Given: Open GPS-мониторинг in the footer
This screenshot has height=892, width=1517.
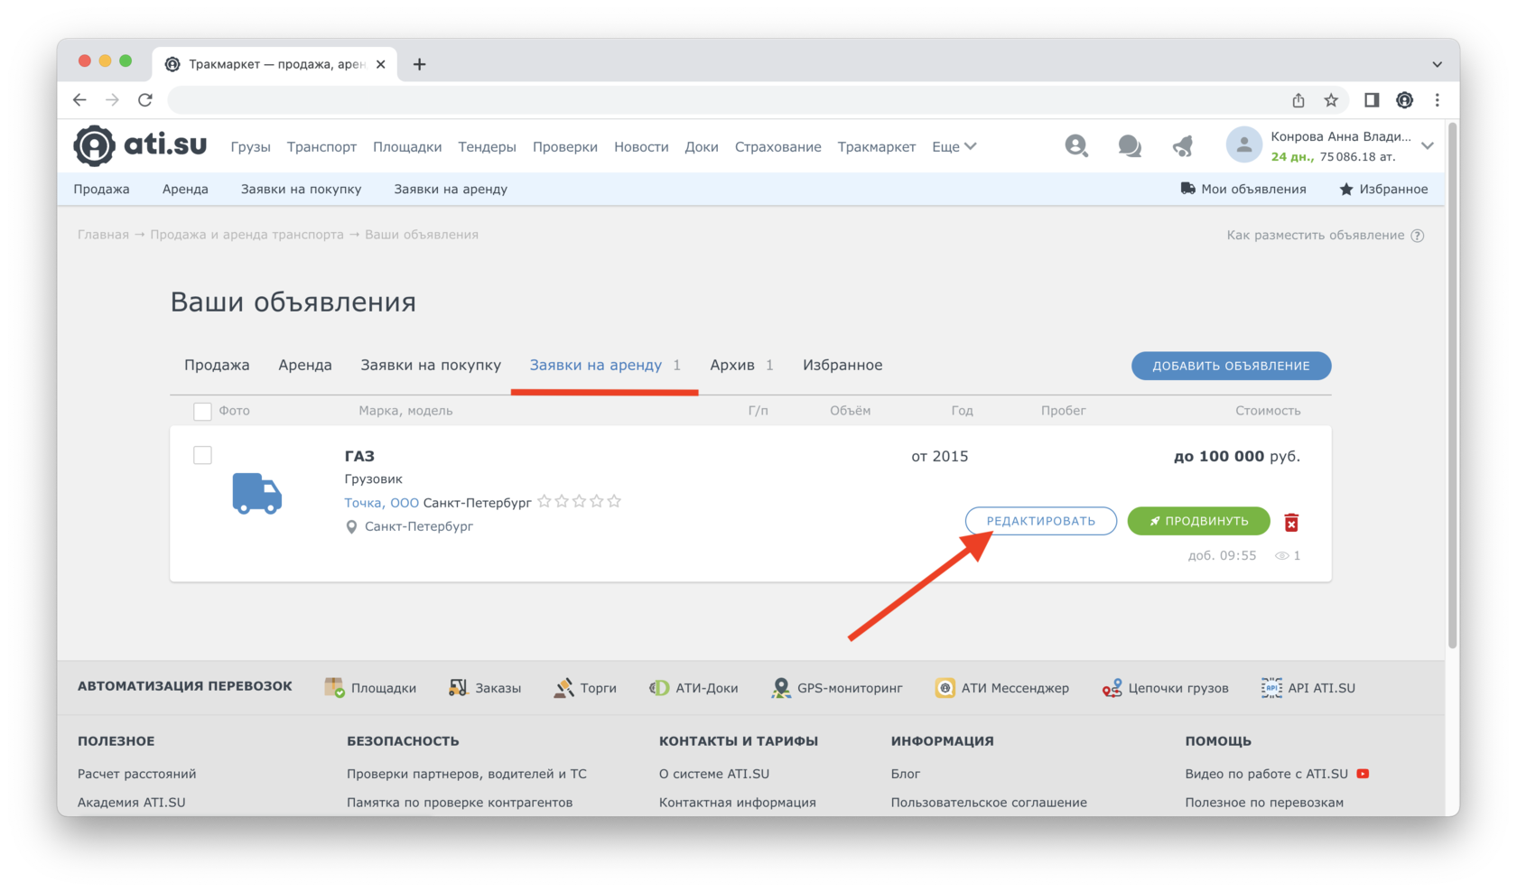Looking at the screenshot, I should pos(837,688).
